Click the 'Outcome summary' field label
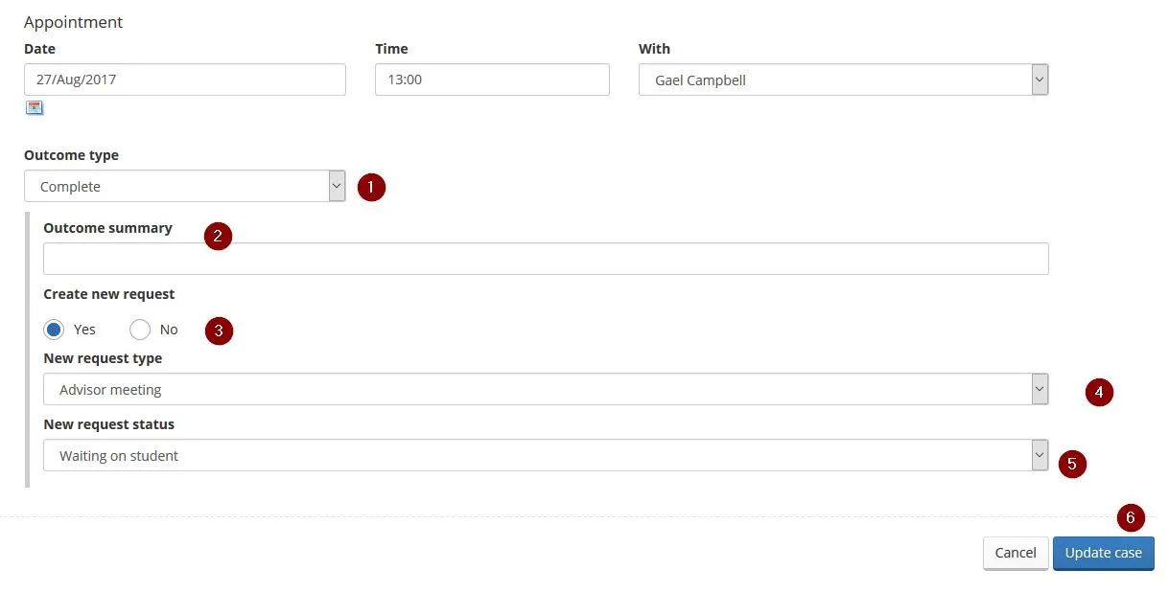Image resolution: width=1169 pixels, height=593 pixels. pyautogui.click(x=107, y=228)
